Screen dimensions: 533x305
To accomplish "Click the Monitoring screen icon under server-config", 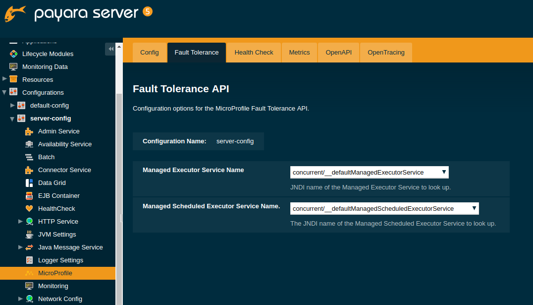I will coord(29,286).
